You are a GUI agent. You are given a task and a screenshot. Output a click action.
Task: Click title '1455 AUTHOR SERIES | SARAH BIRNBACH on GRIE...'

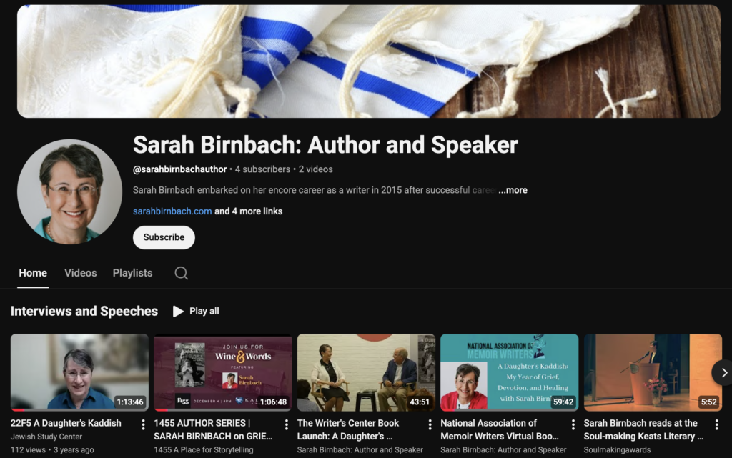pyautogui.click(x=213, y=429)
